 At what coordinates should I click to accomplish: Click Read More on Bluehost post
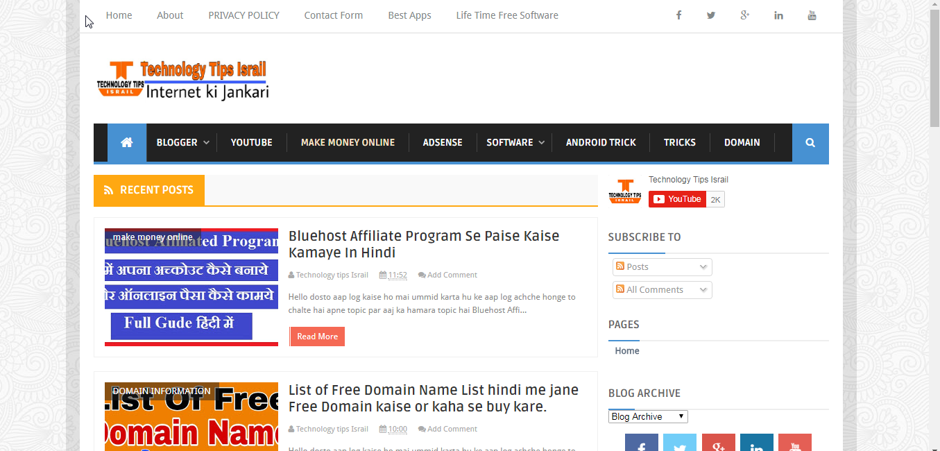[317, 337]
